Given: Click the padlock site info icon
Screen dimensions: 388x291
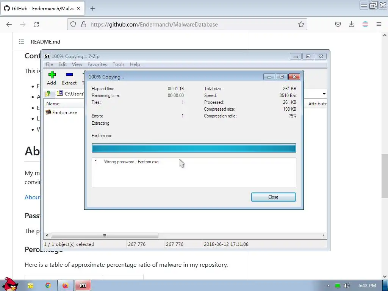Looking at the screenshot, I should 84,24.
